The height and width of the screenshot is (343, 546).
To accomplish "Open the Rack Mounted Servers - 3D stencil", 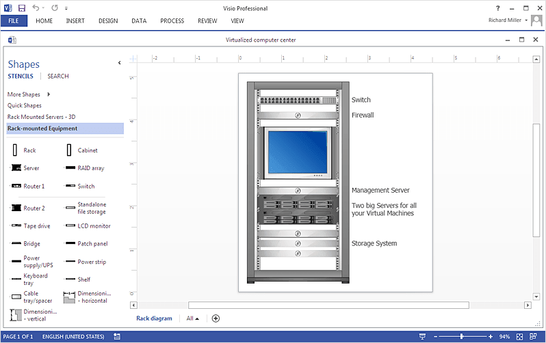I will coord(41,117).
